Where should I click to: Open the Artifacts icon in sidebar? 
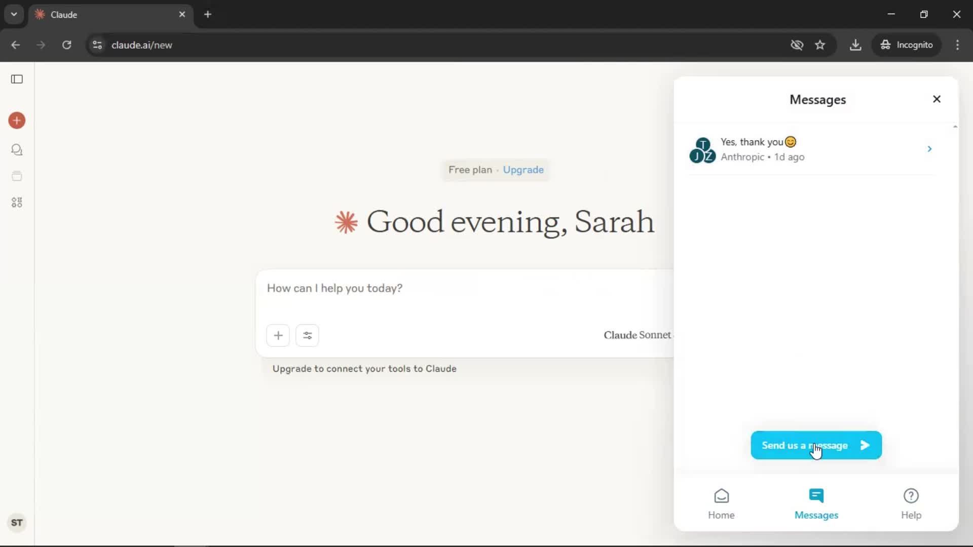17,203
